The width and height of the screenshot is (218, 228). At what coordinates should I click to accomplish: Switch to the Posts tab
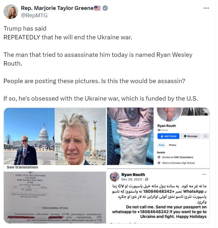161,145
